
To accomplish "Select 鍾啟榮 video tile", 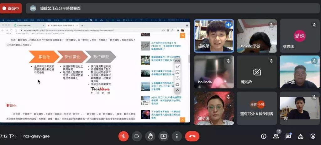I will click(x=214, y=36).
